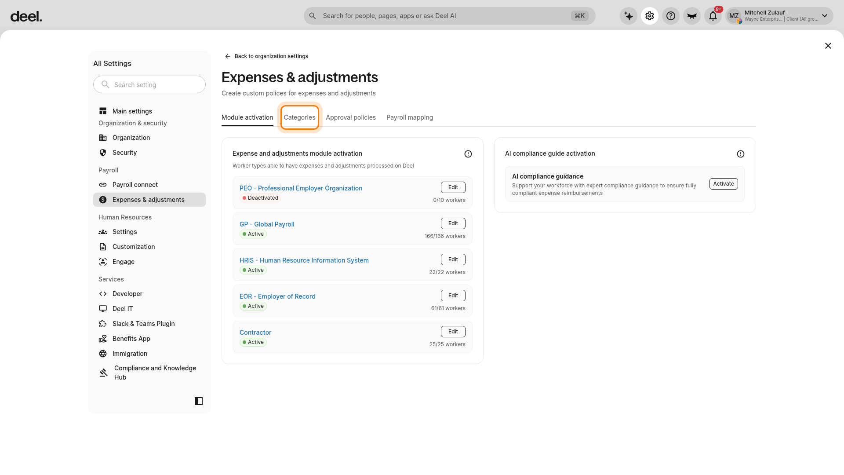Edit EOR - Employer of Record activation

(x=453, y=296)
